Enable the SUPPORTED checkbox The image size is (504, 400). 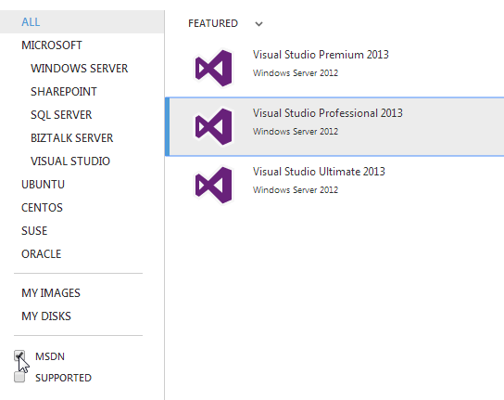point(19,377)
